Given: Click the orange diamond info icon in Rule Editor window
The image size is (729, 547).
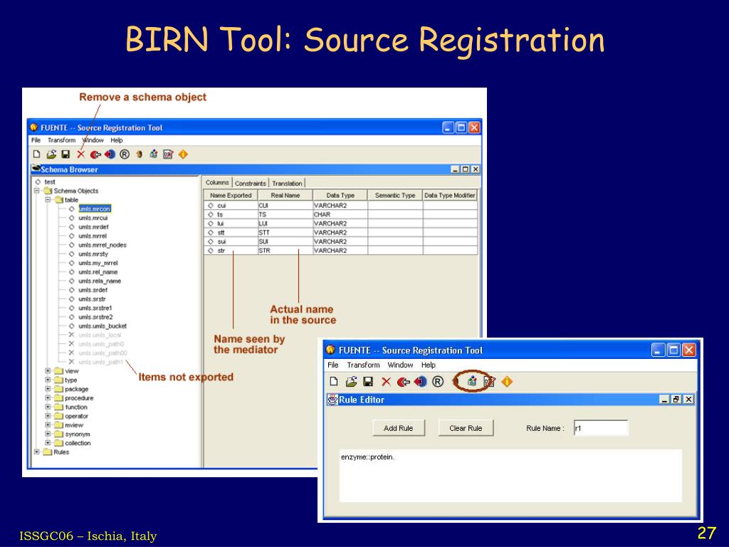Looking at the screenshot, I should 507,382.
